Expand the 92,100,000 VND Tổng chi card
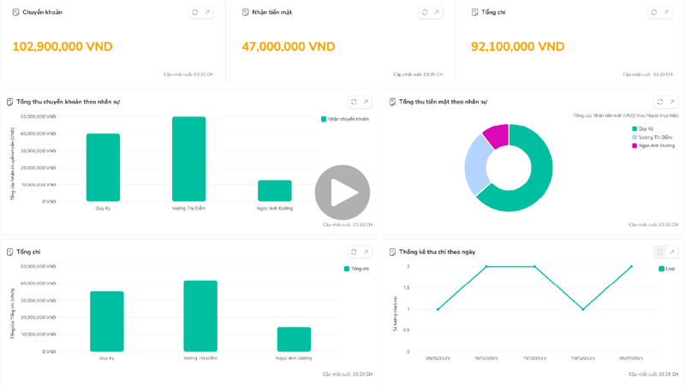This screenshot has width=685, height=385. click(x=666, y=13)
